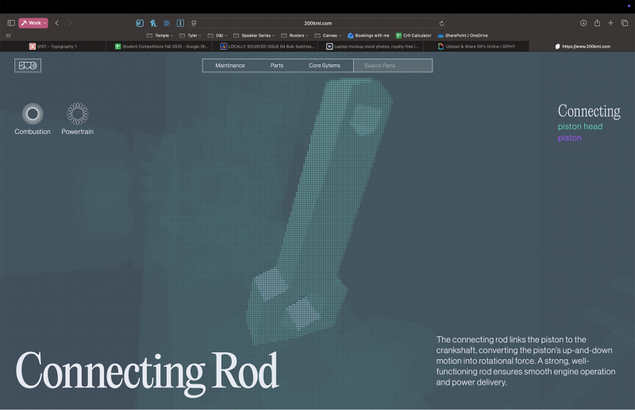Click the Share icon in Safari toolbar
Screen dimensions: 635x410
597,23
